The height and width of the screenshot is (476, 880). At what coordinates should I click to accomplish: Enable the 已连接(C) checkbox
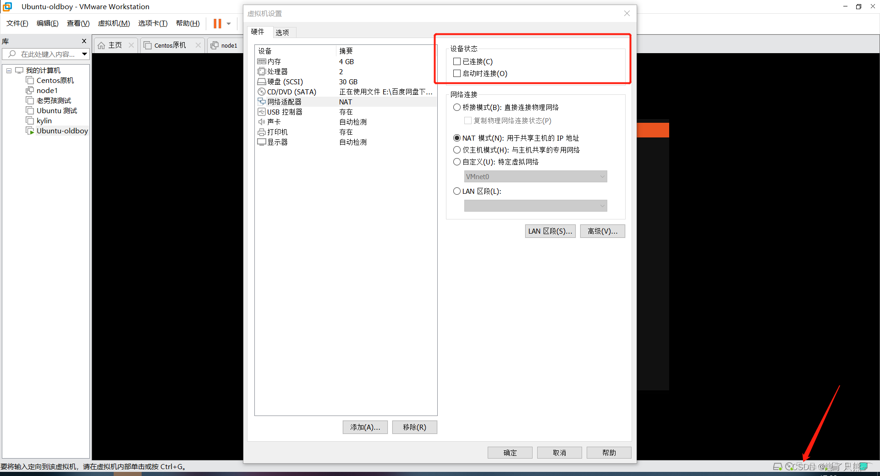[x=456, y=61]
